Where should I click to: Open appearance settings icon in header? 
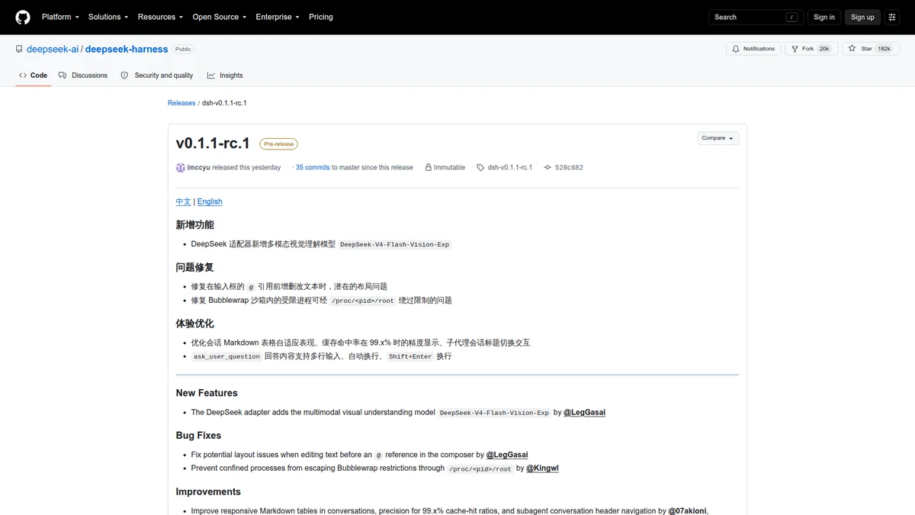(x=892, y=17)
